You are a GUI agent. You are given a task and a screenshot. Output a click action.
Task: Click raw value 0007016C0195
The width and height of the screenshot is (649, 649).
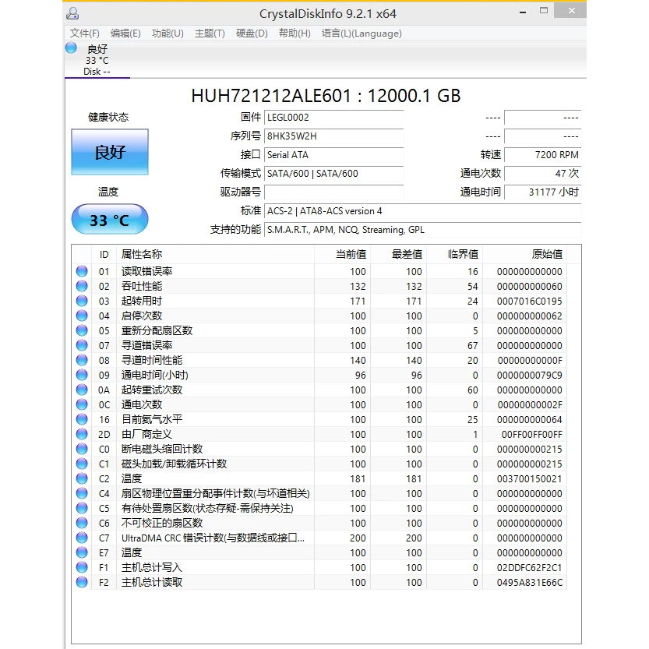click(x=529, y=302)
